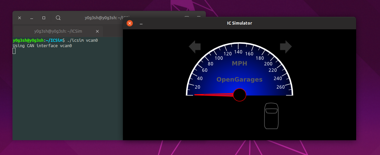Click the 40 mark on speedometer
Screen dimensions: 380x155
point(200,79)
